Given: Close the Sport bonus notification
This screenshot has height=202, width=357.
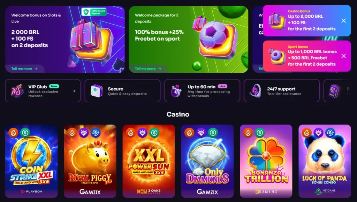Looking at the screenshot, I should 343,56.
